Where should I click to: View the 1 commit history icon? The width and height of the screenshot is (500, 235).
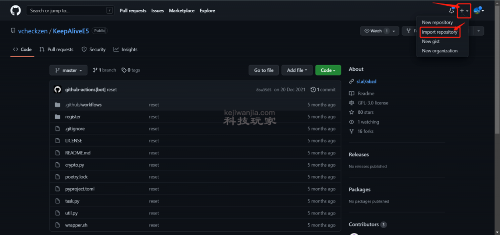click(x=313, y=90)
